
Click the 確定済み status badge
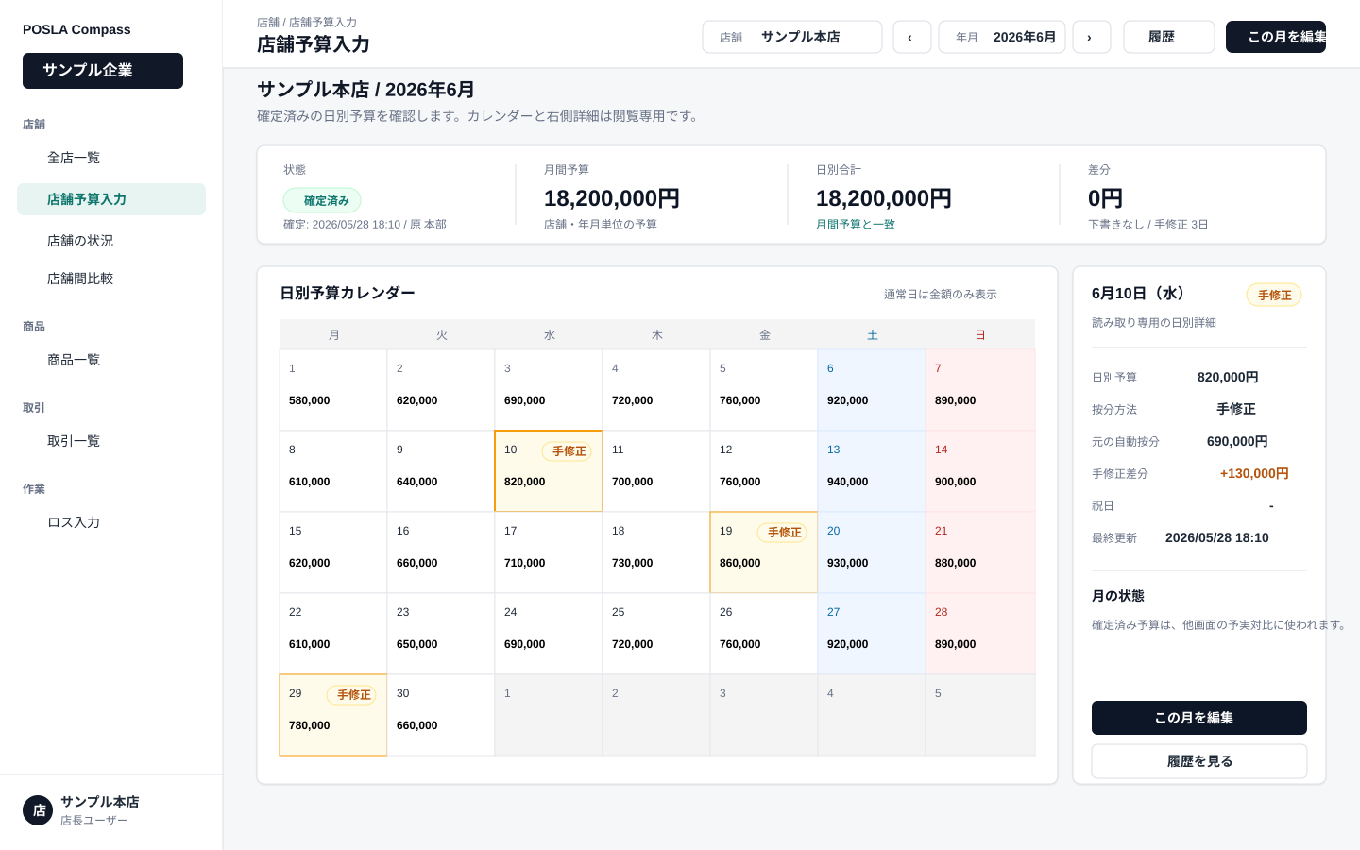322,200
